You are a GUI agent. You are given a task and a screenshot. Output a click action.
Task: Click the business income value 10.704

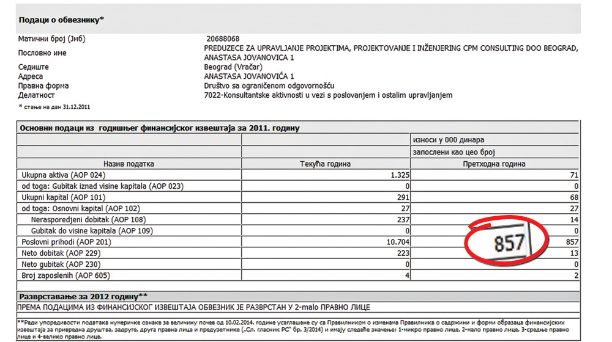tap(396, 242)
